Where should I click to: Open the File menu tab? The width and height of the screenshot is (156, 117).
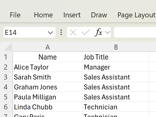15,15
